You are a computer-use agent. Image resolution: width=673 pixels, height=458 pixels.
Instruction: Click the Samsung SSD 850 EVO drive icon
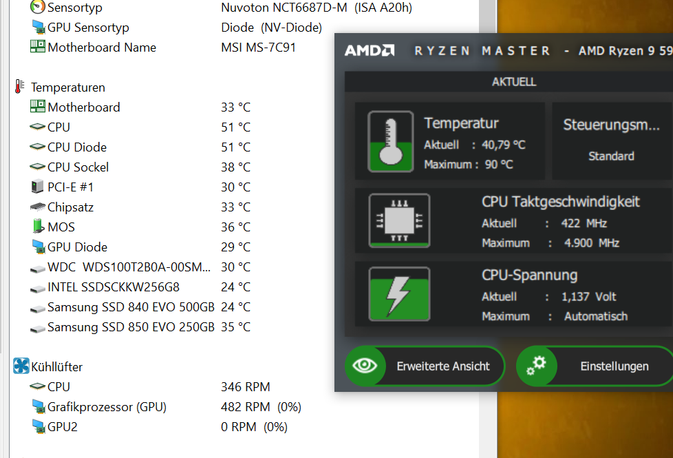tap(38, 329)
